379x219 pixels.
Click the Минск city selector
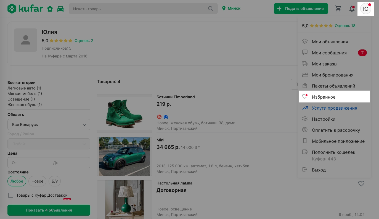tap(231, 9)
